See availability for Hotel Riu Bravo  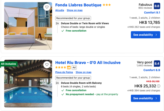click(145, 98)
